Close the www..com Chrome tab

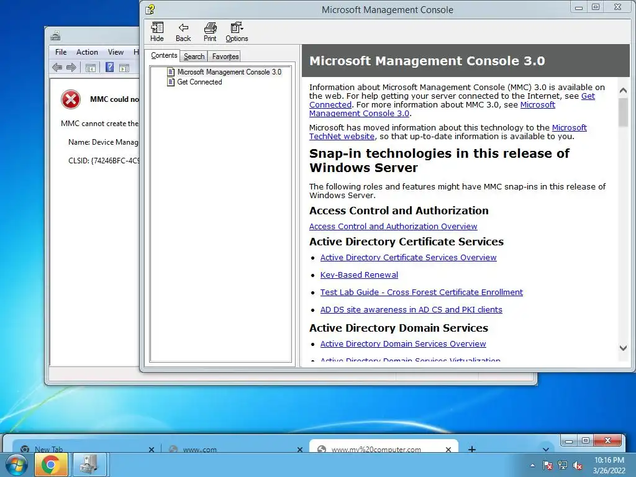click(x=300, y=450)
